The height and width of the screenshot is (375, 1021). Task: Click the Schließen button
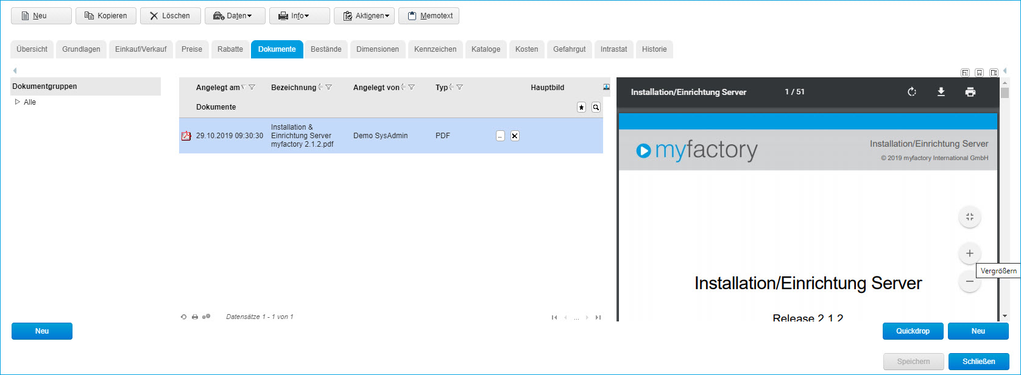979,362
